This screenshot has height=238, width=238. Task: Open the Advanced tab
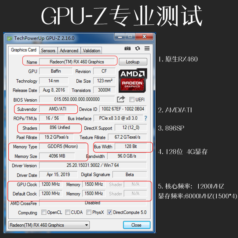(x=69, y=50)
